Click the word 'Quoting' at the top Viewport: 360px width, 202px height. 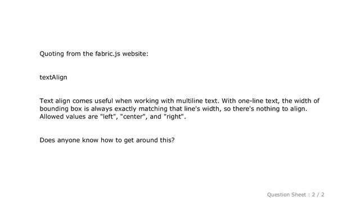(52, 54)
